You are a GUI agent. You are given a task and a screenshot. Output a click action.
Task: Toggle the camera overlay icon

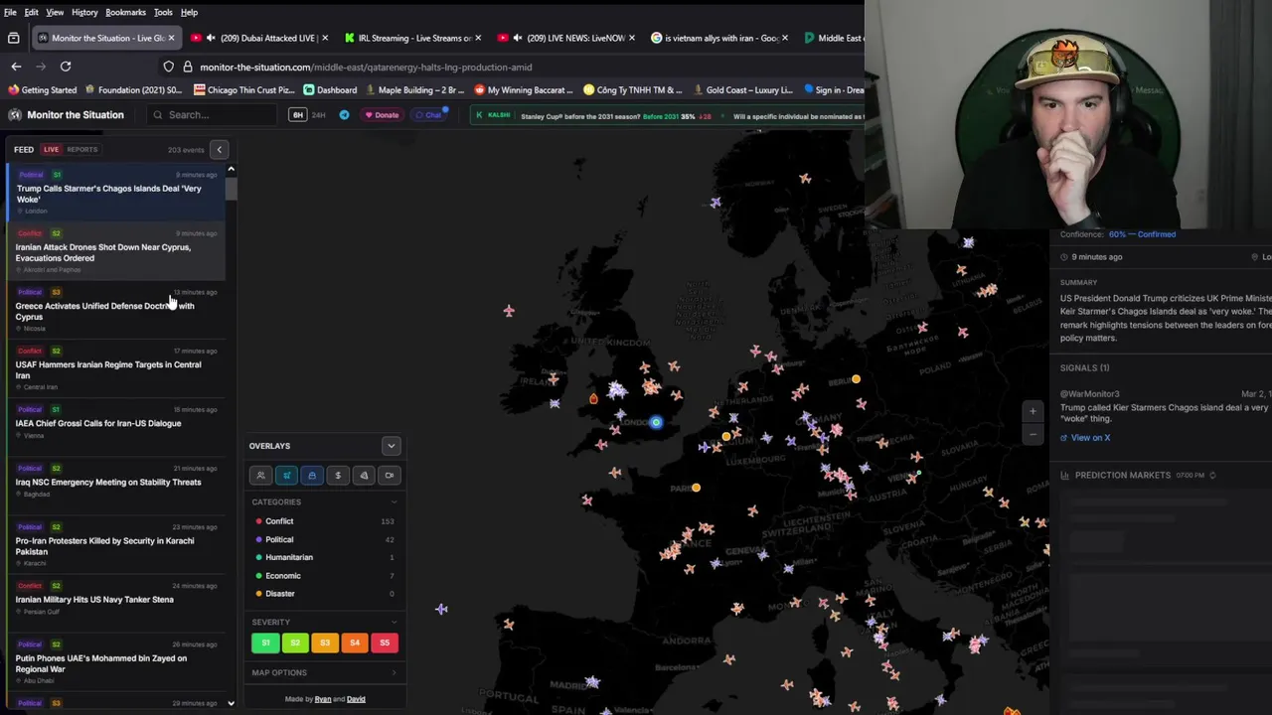(390, 476)
